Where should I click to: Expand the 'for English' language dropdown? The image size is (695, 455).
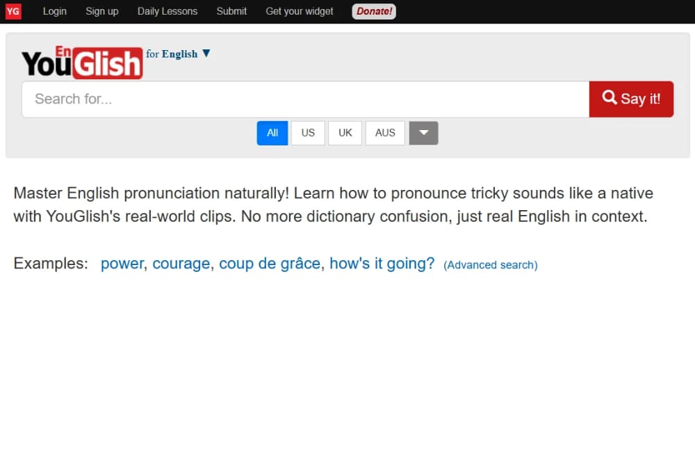tap(179, 54)
